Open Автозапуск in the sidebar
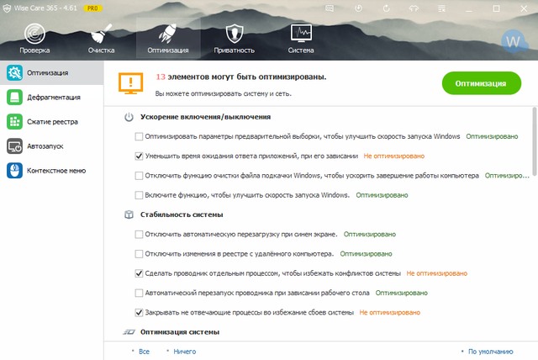The image size is (538, 360). click(52, 146)
